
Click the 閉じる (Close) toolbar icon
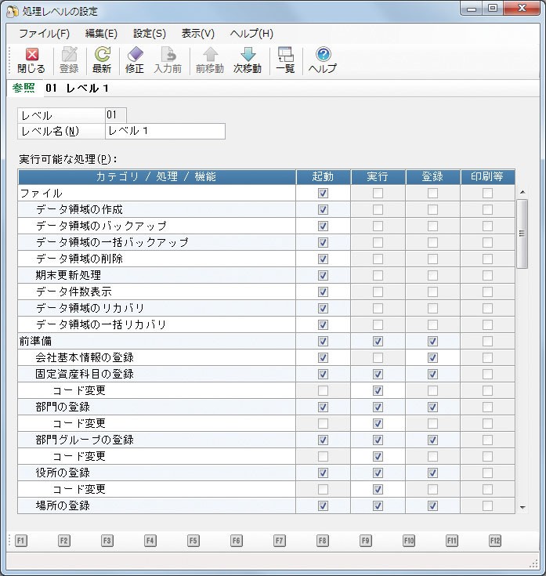click(x=31, y=55)
